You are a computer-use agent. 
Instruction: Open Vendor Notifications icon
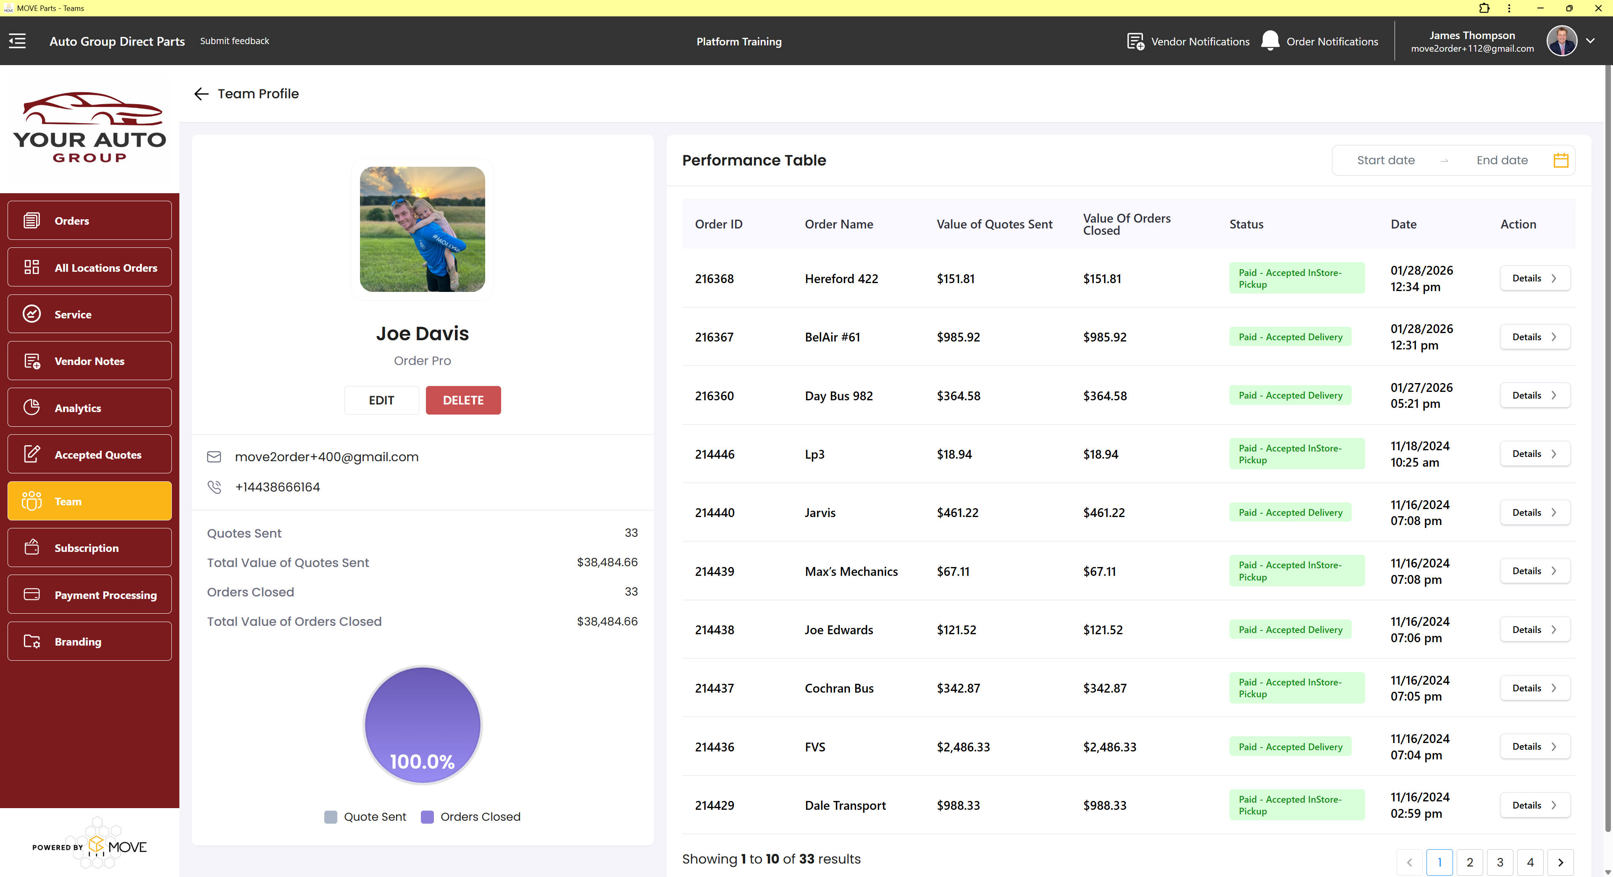click(x=1135, y=41)
